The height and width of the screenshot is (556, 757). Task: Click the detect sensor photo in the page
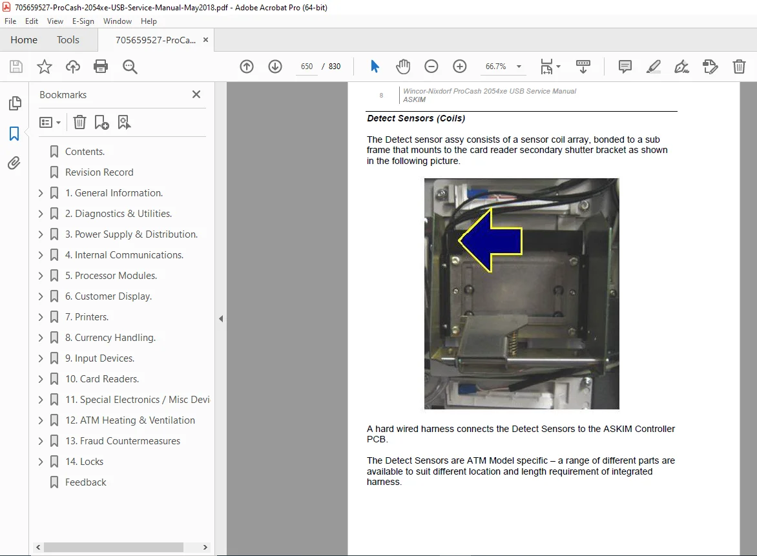coord(521,294)
